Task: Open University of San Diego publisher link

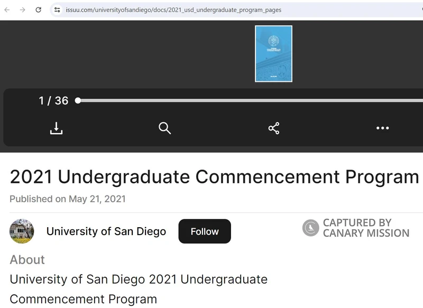Action: pyautogui.click(x=106, y=231)
